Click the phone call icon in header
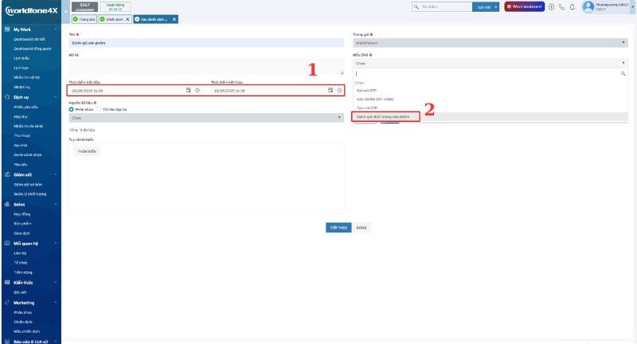The image size is (637, 344). click(x=562, y=6)
